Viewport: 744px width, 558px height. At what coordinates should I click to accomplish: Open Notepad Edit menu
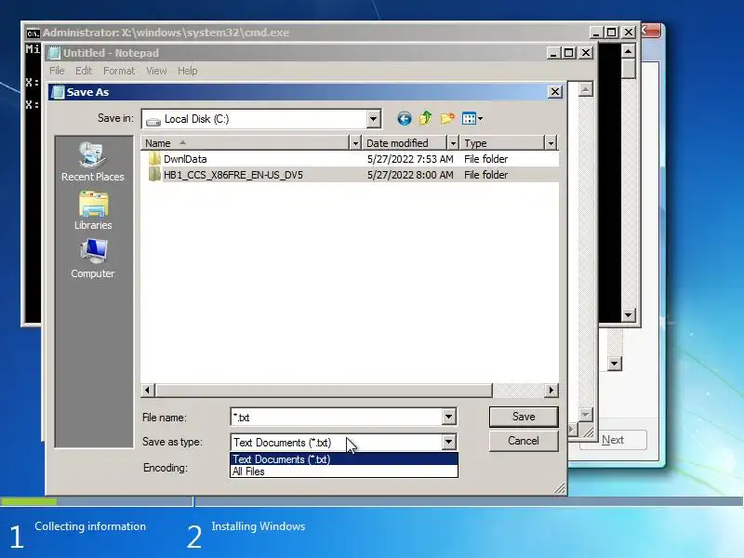(x=84, y=71)
